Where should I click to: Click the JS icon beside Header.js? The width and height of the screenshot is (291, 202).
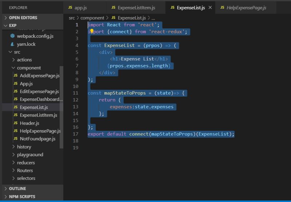point(16,123)
